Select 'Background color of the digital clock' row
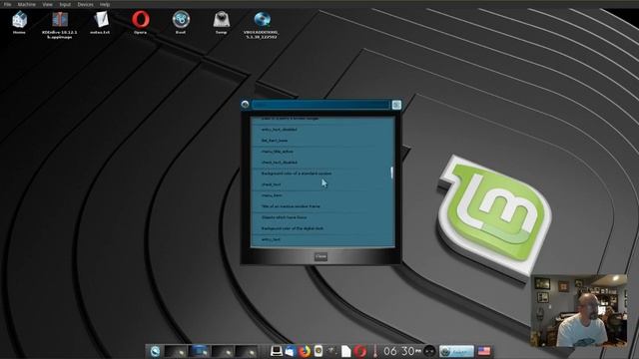The height and width of the screenshot is (359, 639). [x=321, y=228]
